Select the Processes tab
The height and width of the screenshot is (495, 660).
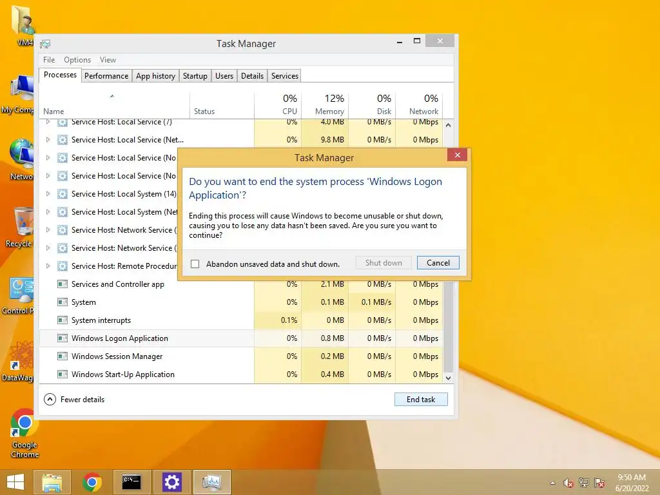[60, 75]
